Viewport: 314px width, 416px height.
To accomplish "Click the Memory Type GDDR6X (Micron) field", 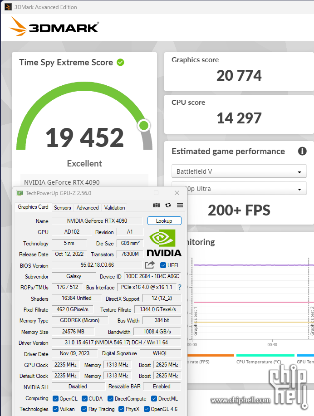I will [x=79, y=320].
